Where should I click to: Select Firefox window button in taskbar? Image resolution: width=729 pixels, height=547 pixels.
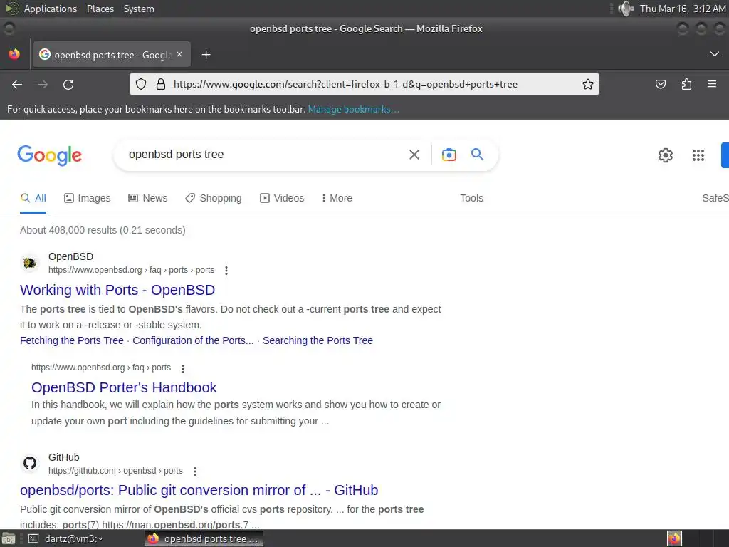click(x=203, y=538)
